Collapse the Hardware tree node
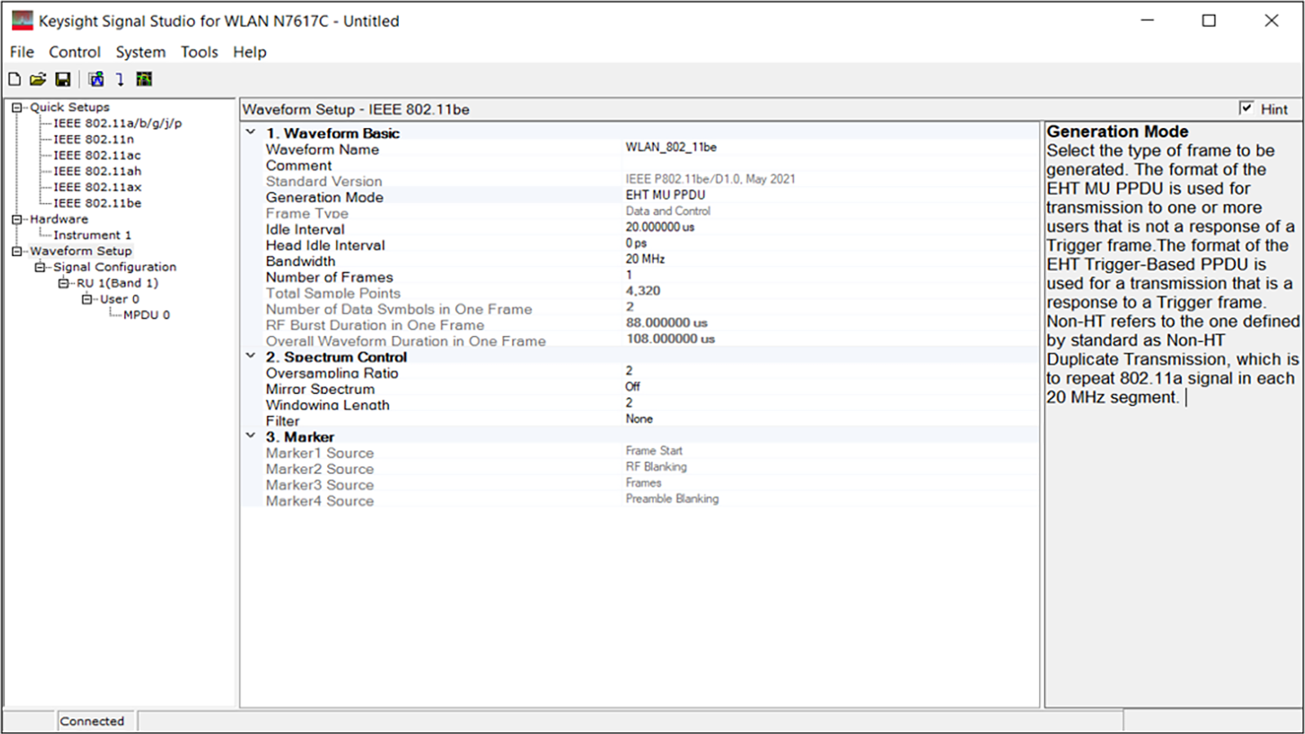The height and width of the screenshot is (734, 1305). point(16,219)
